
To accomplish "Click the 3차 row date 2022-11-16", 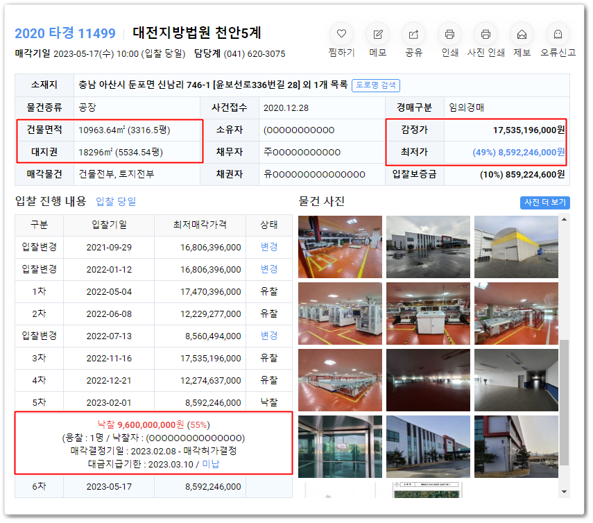I will point(109,358).
